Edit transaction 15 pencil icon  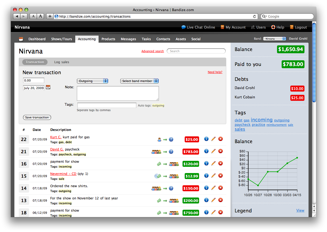click(x=213, y=176)
